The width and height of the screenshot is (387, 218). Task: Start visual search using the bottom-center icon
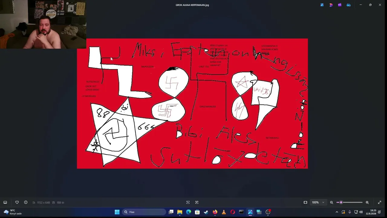[188, 202]
